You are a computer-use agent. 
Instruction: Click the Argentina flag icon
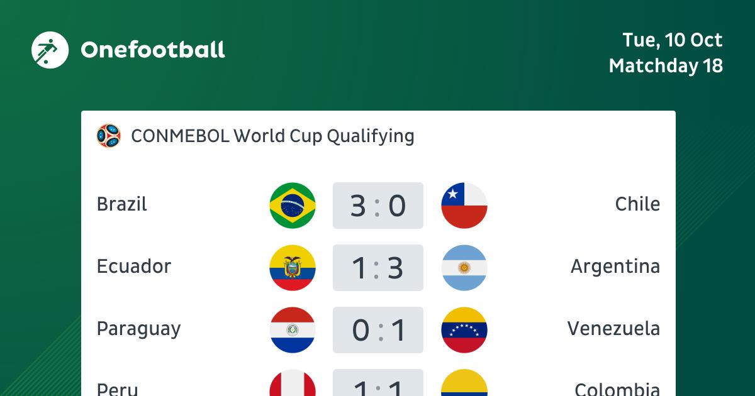(464, 268)
